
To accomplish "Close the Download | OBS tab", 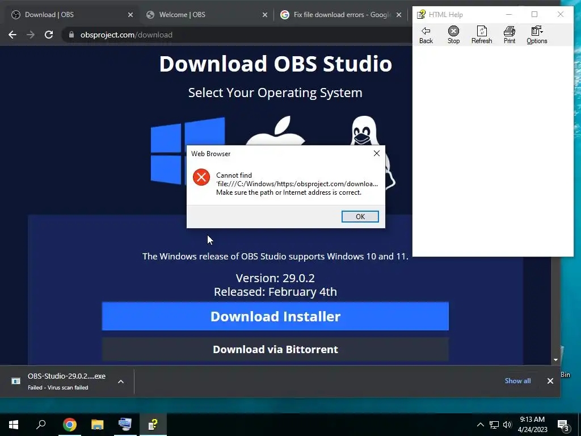I will 130,15.
